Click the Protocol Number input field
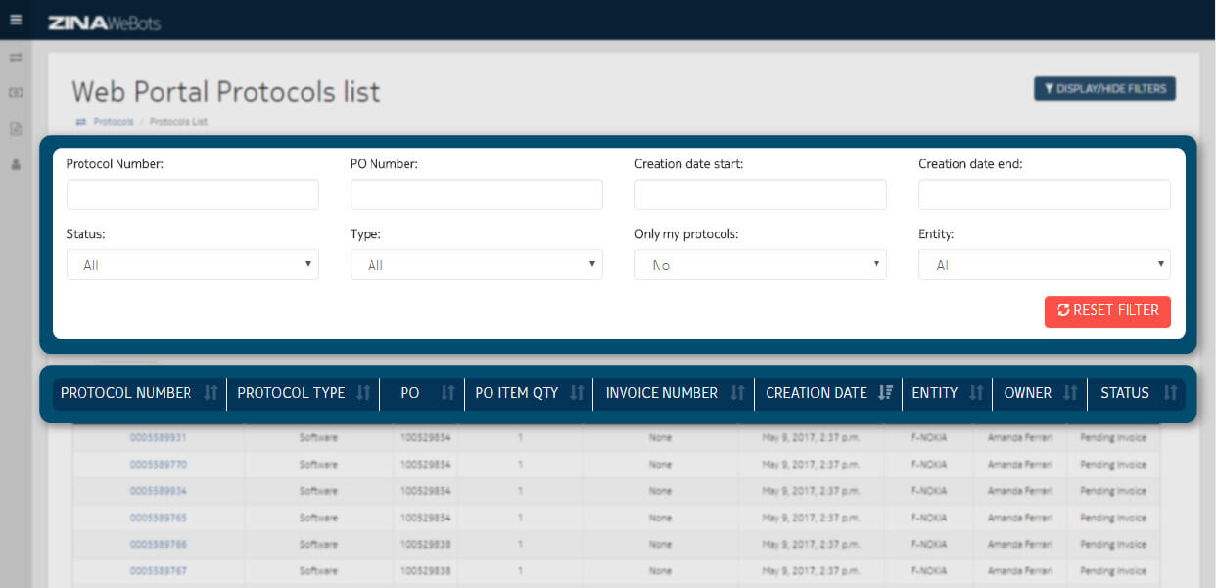Image resolution: width=1216 pixels, height=588 pixels. 193,195
